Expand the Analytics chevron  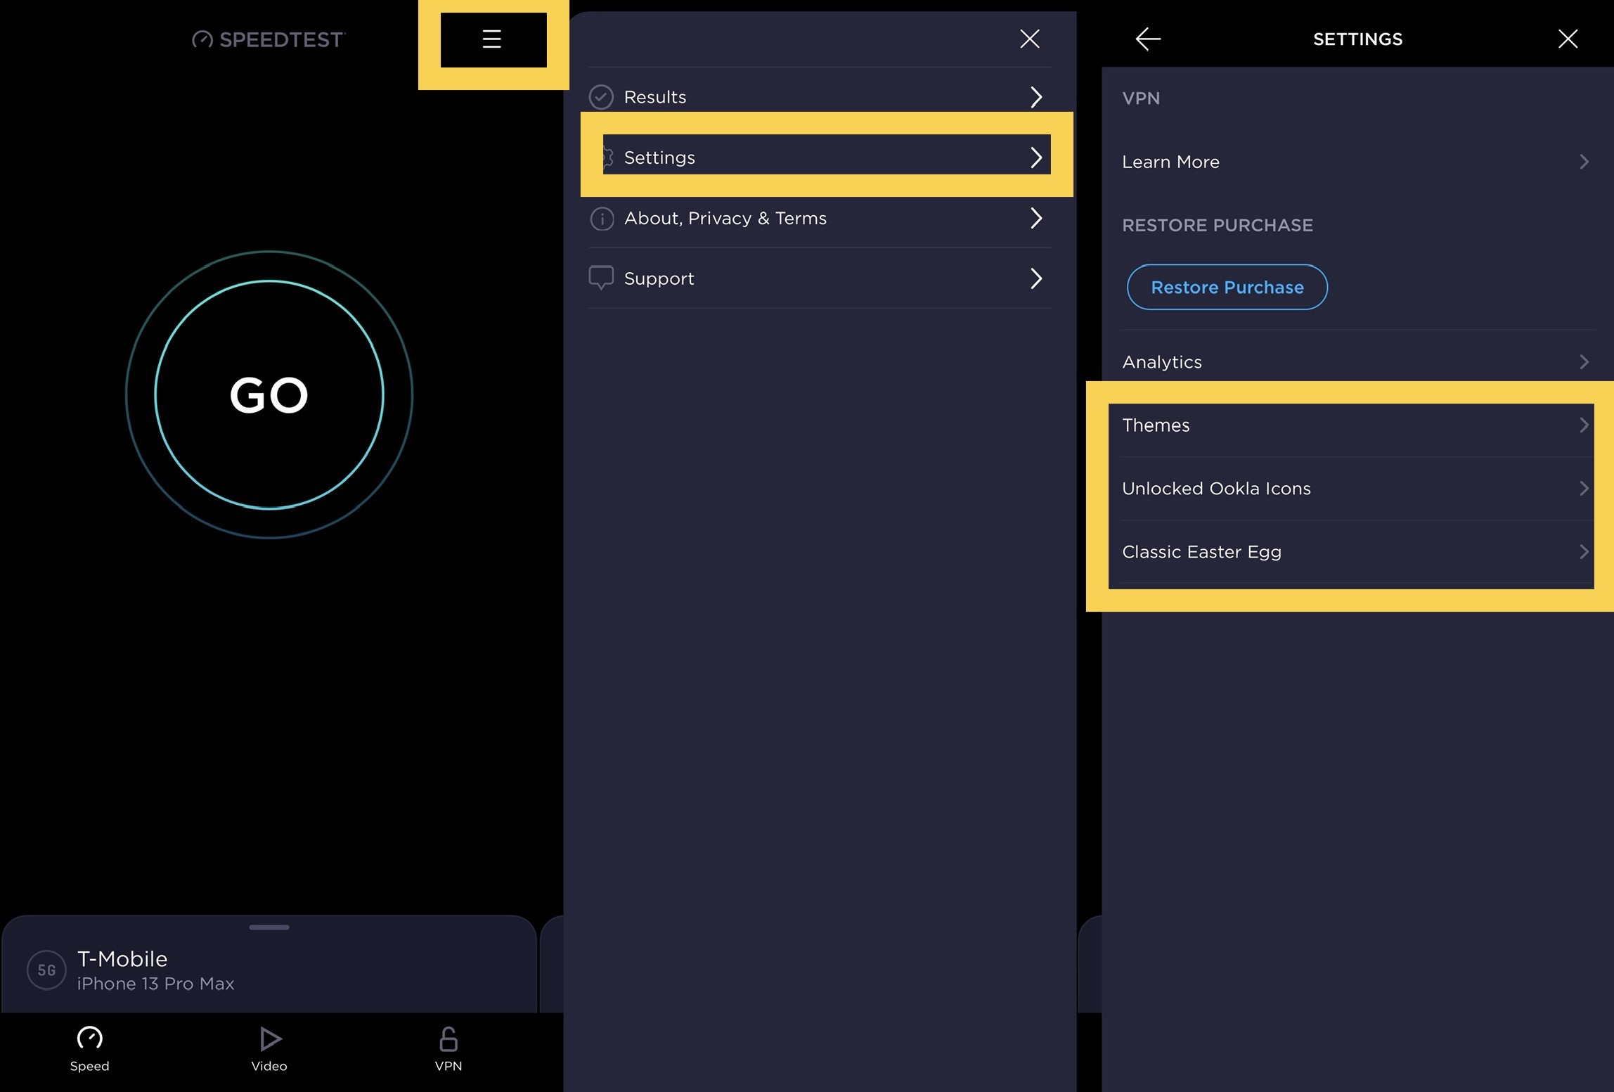[1584, 361]
